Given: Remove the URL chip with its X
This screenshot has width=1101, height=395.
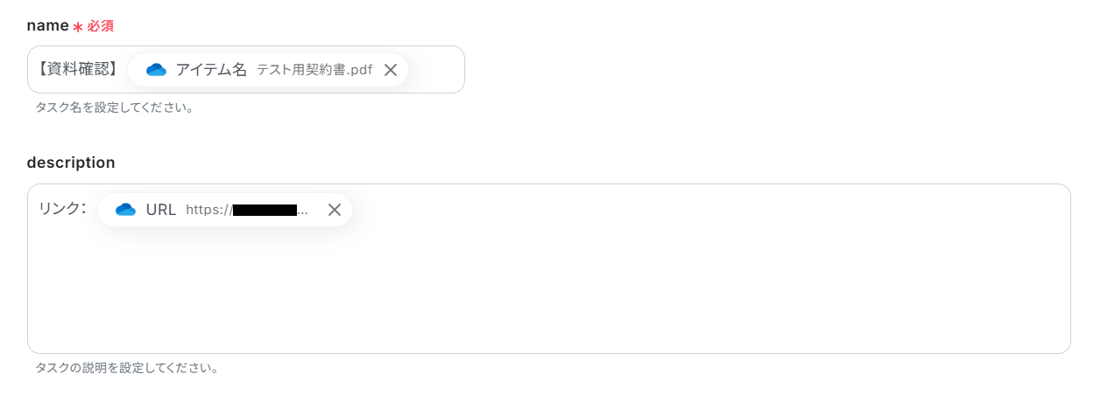Looking at the screenshot, I should click(334, 210).
